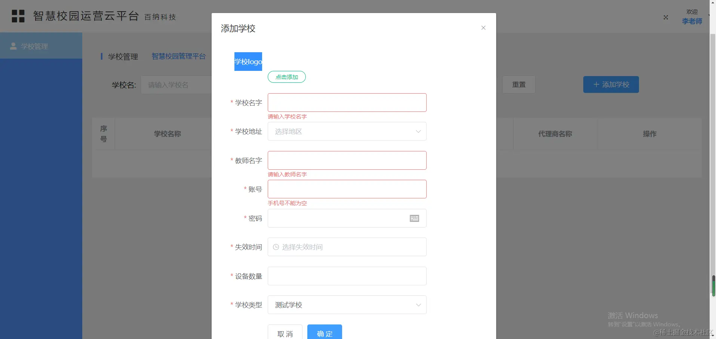Click the 代理商名称 column header
This screenshot has height=339, width=716.
pyautogui.click(x=555, y=134)
